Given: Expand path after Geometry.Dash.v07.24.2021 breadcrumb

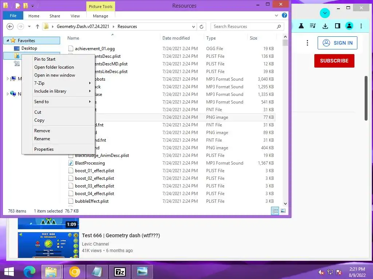Looking at the screenshot, I should pos(113,27).
